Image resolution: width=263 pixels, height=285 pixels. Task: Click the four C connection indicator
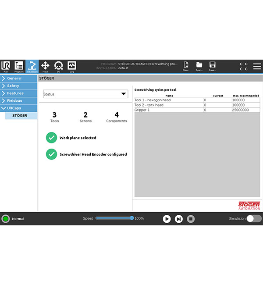[x=244, y=66]
